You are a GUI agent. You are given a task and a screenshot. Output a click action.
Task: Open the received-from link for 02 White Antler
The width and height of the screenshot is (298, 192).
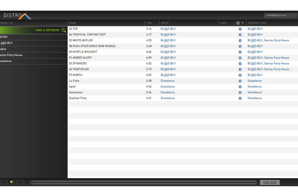pos(268,40)
